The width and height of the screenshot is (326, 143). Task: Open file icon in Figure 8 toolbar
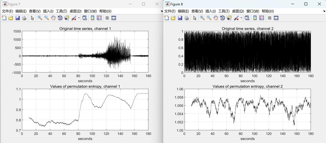tap(173, 18)
